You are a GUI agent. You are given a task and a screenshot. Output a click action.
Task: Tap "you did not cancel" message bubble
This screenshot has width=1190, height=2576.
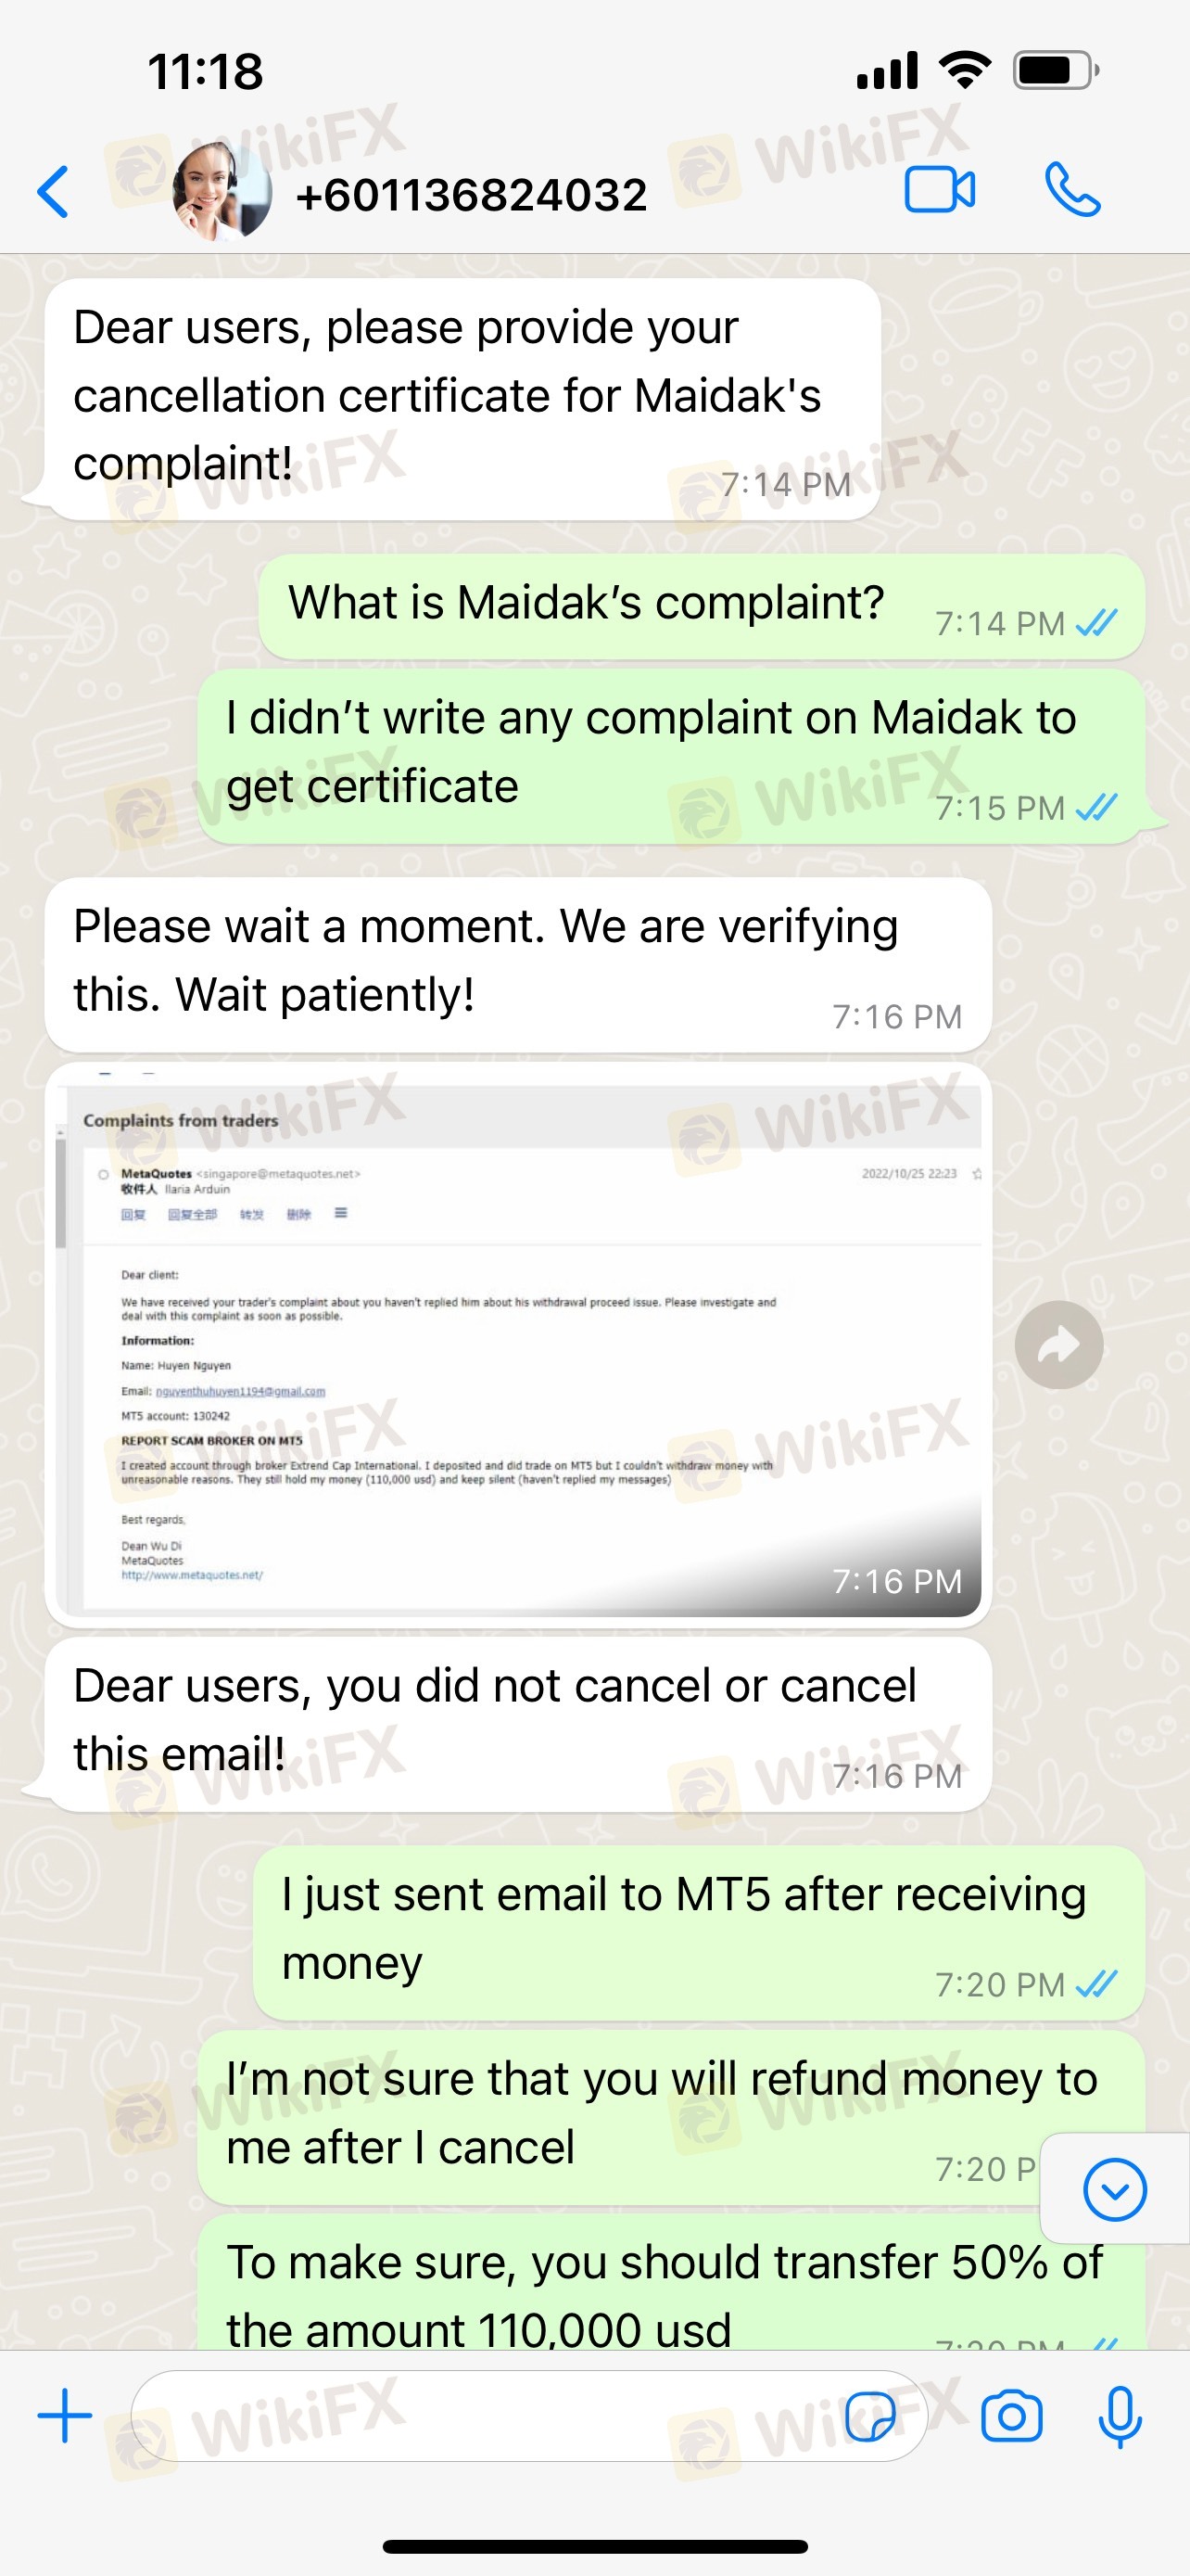tap(517, 1725)
